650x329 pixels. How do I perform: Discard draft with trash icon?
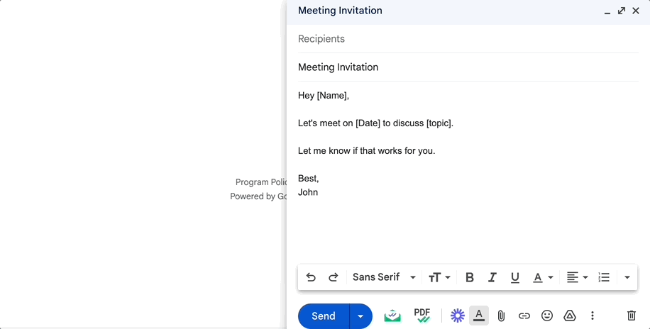point(632,316)
